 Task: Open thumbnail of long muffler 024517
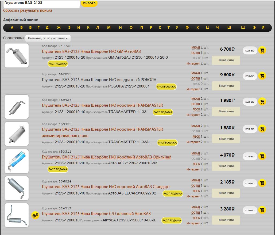click(x=17, y=215)
